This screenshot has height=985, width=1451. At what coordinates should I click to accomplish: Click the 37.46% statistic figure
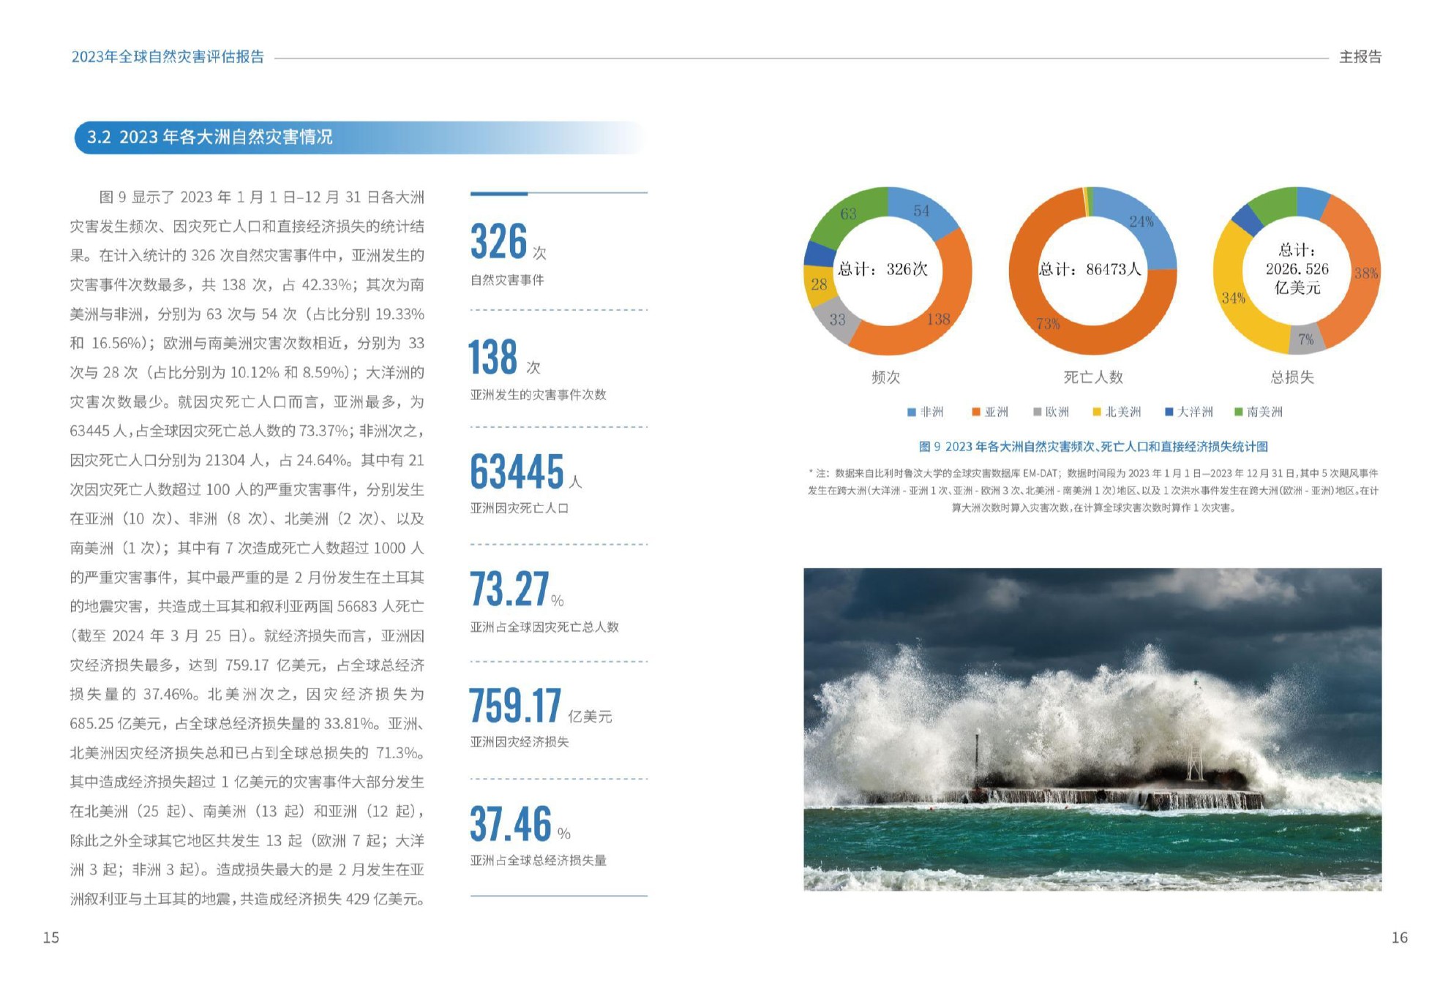(x=520, y=824)
